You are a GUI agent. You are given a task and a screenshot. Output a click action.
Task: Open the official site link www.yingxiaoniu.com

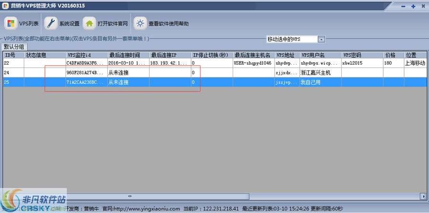tap(146, 209)
